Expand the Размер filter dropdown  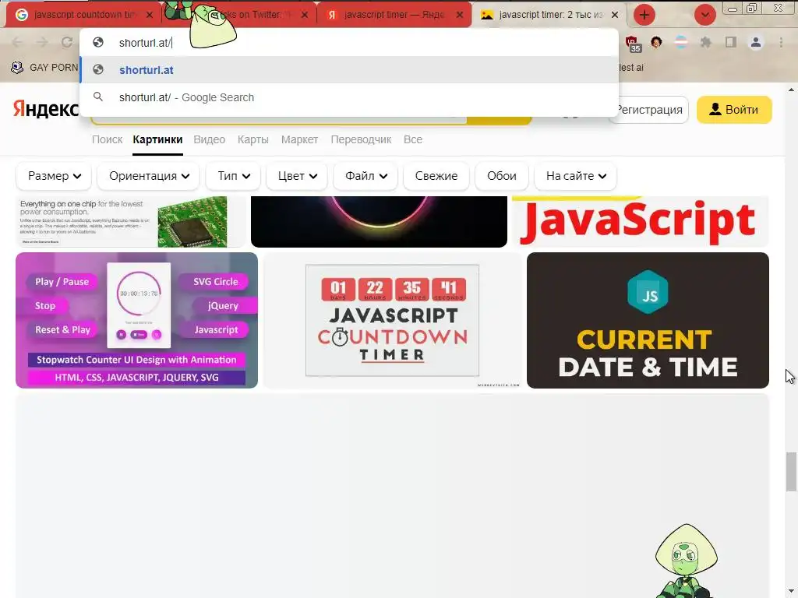click(54, 176)
